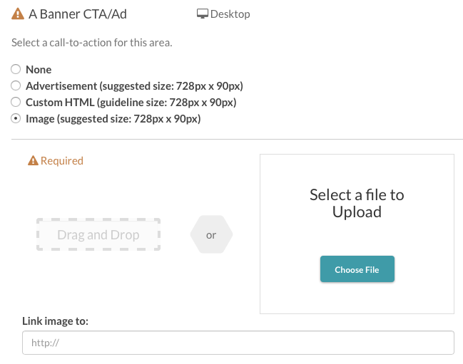Click the Required warning text
463x364 pixels.
tap(62, 161)
